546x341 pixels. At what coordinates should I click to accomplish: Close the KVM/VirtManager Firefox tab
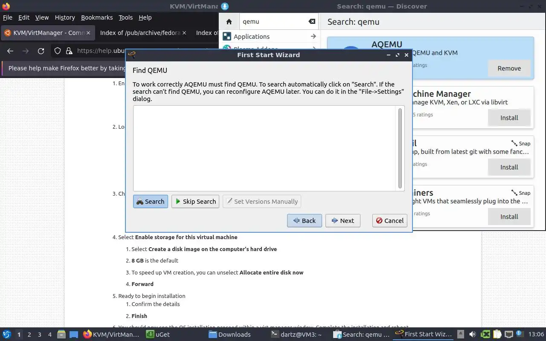coord(88,33)
